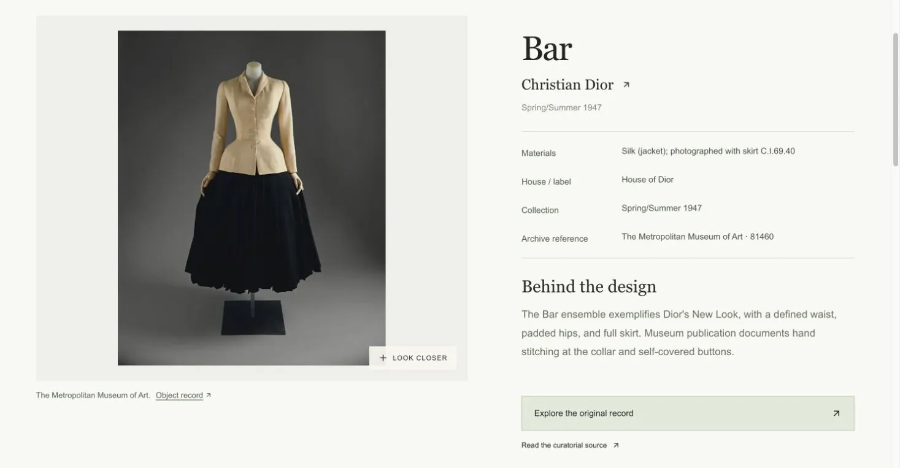Click the plus icon on Look Closer

coord(383,358)
